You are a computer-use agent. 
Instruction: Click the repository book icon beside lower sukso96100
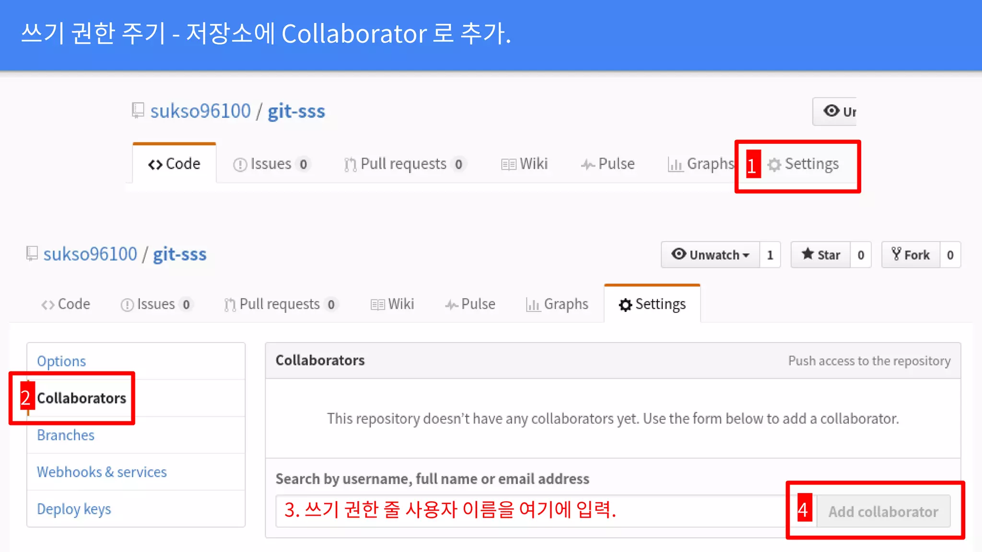pyautogui.click(x=32, y=253)
